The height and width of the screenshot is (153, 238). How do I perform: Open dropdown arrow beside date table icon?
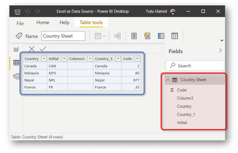[105, 36]
